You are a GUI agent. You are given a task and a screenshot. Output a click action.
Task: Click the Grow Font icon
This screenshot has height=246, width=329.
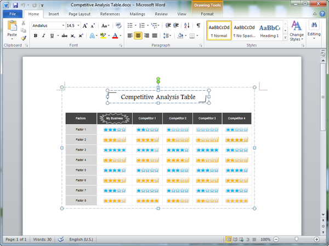(x=85, y=26)
